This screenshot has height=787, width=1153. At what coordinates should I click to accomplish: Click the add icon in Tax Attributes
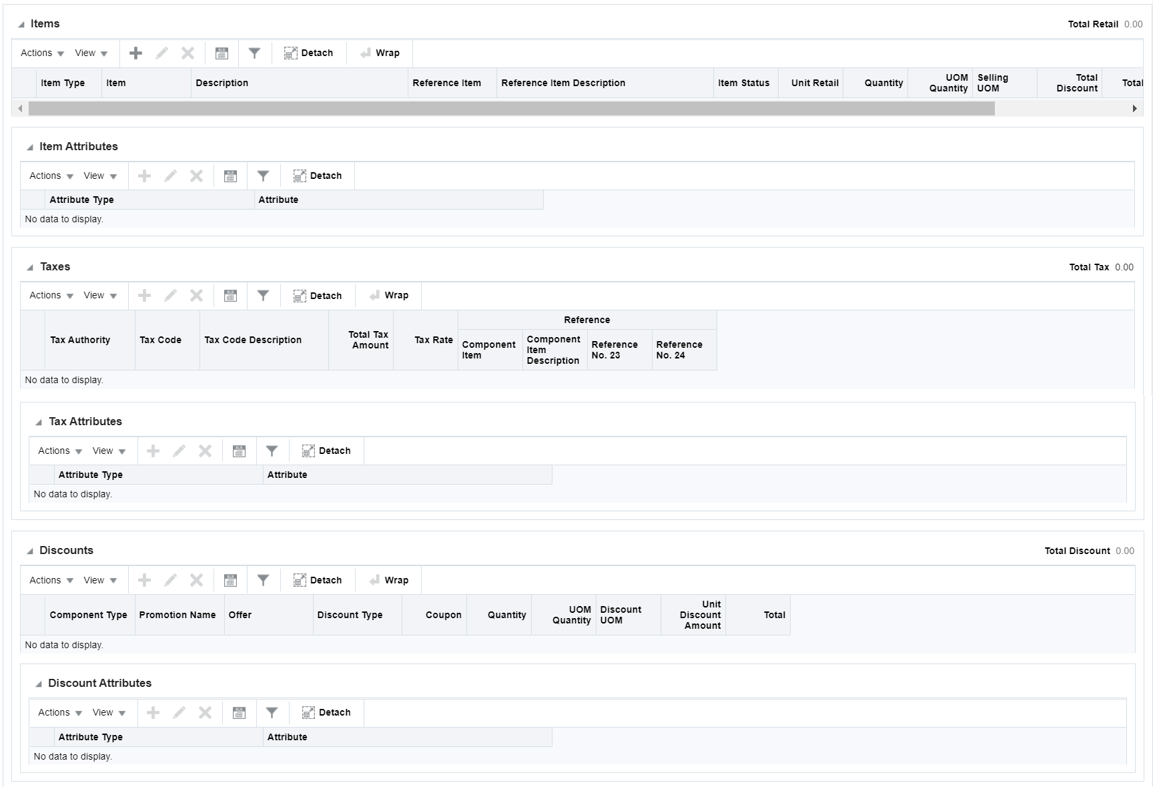(153, 451)
